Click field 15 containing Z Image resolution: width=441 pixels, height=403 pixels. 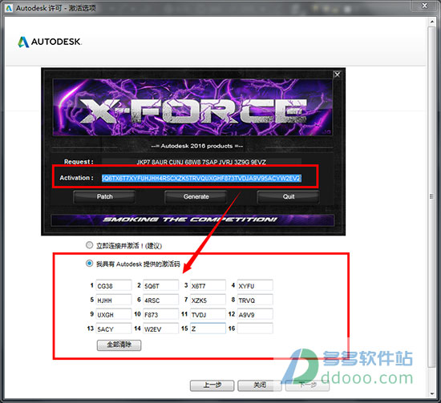(208, 328)
